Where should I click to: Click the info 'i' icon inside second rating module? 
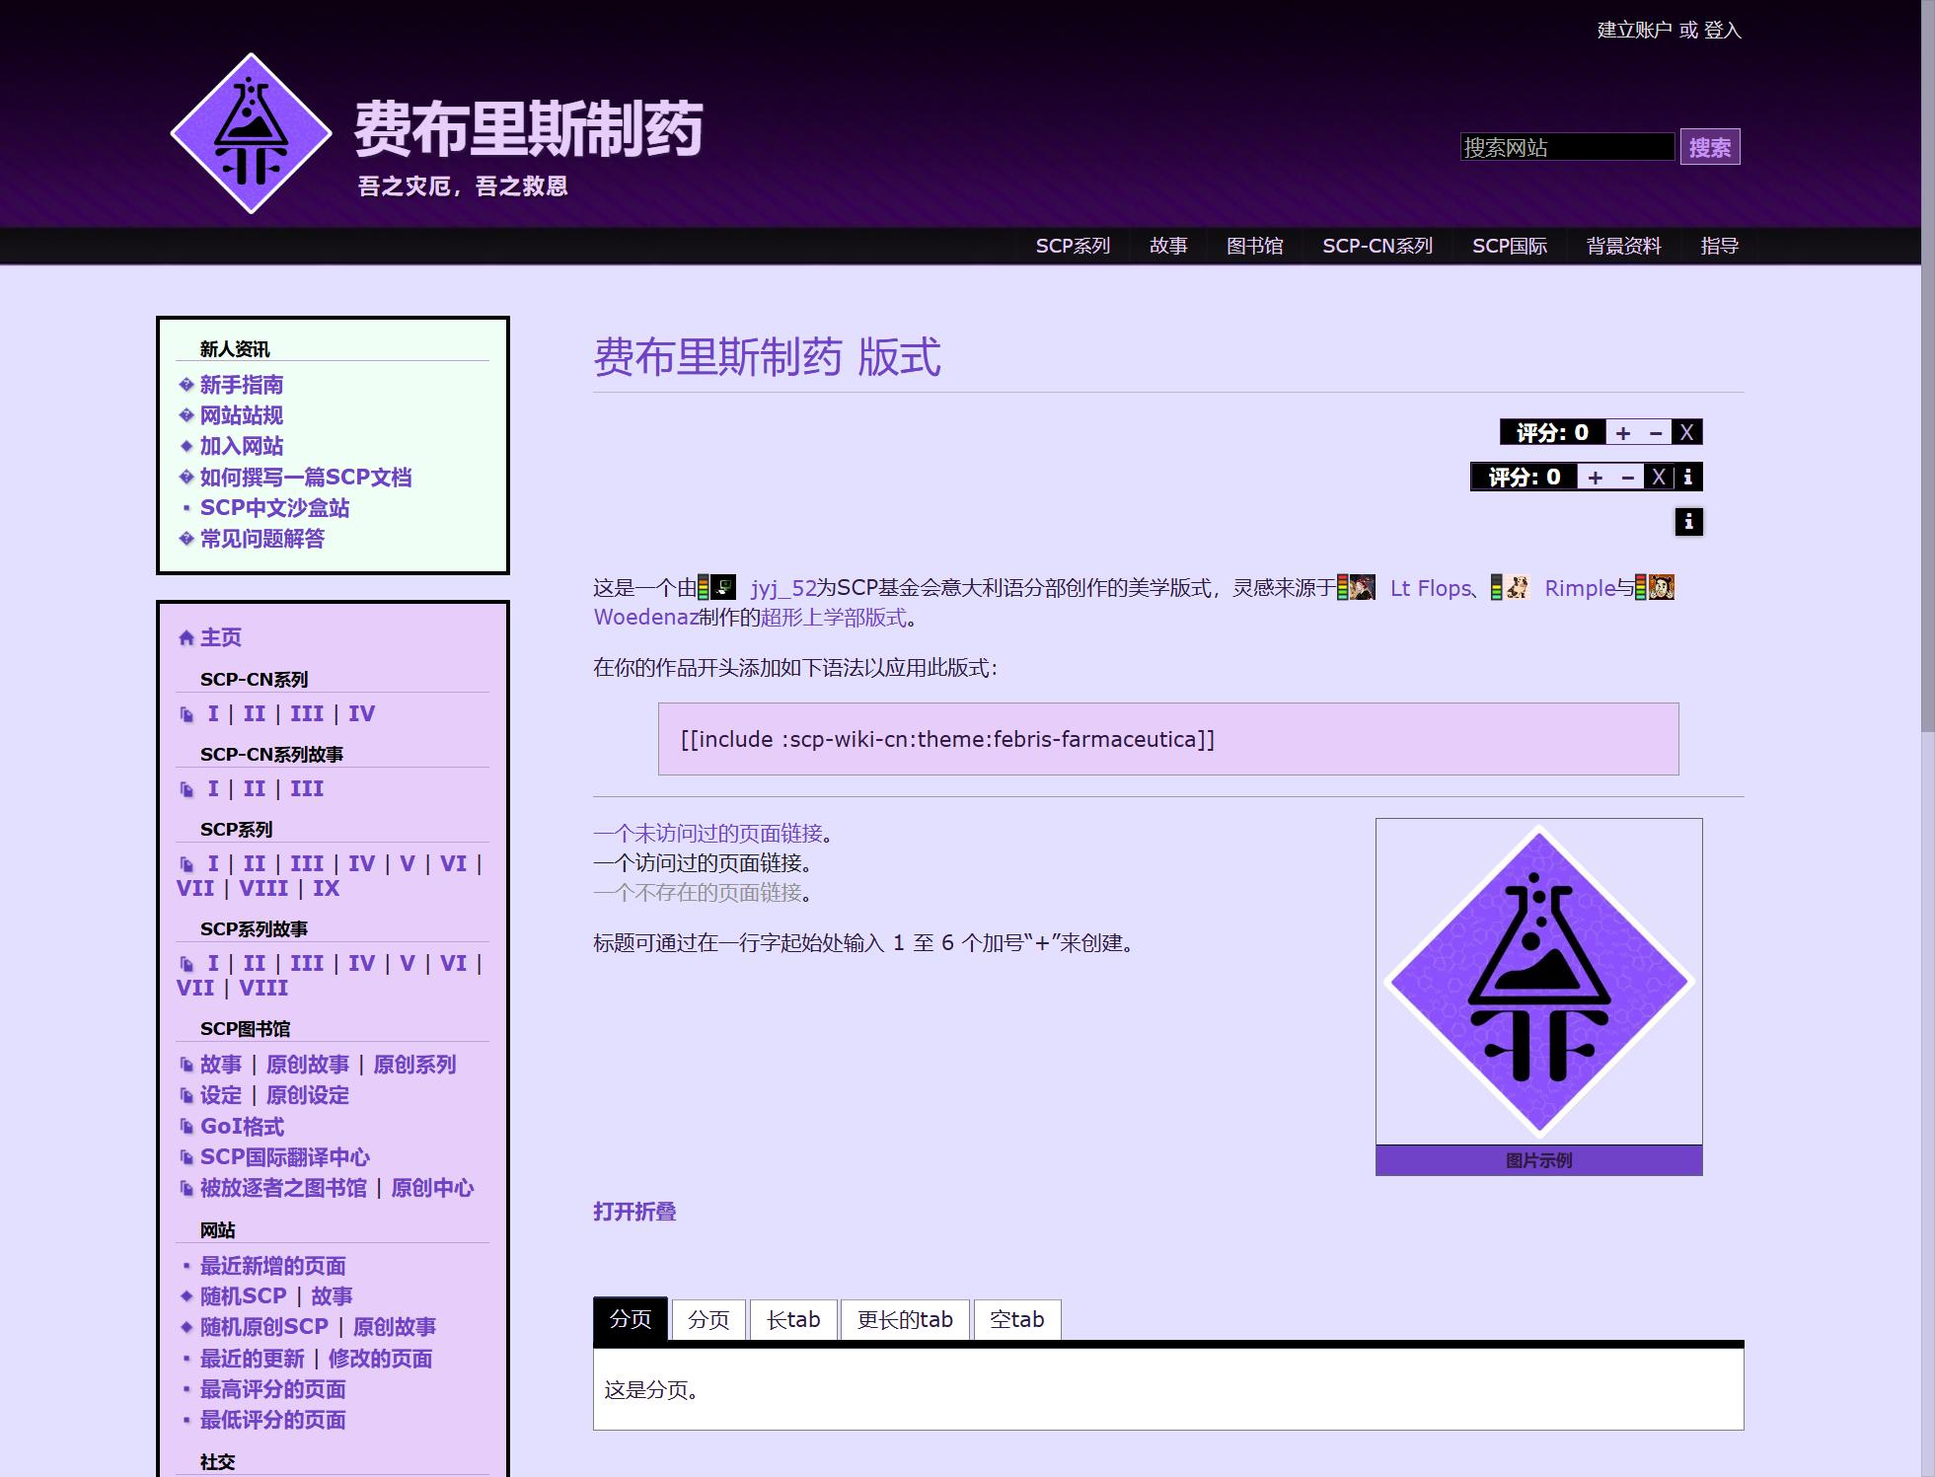1688,478
